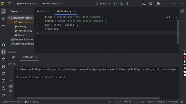Image resolution: width=186 pixels, height=104 pixels.
Task: Go to previous highlighted problem arrow
Action: (x=173, y=17)
